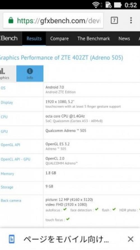Click the GFXBench logo

tap(9, 39)
